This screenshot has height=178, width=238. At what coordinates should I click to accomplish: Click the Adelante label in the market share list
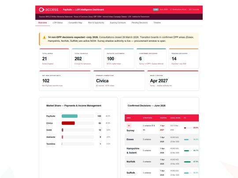[x=51, y=137]
